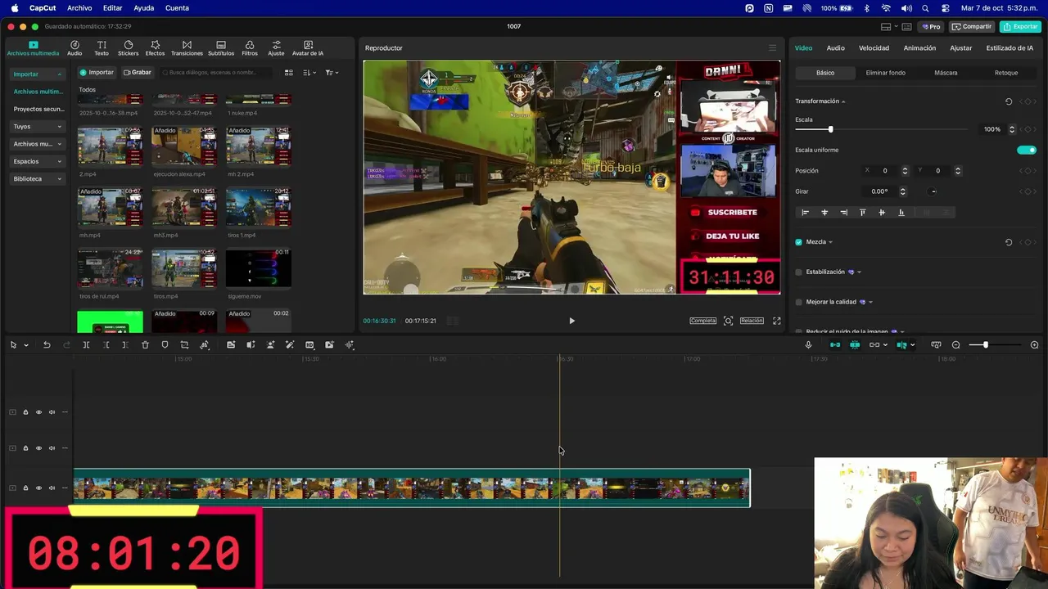Viewport: 1048px width, 589px height.
Task: Expand the Espacios sidebar section
Action: pos(59,162)
